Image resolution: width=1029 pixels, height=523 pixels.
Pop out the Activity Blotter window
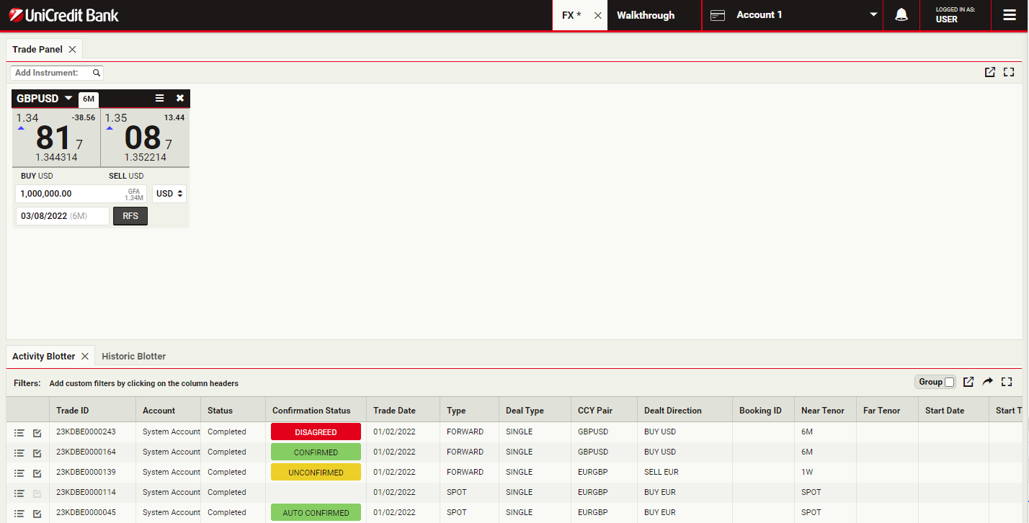(968, 382)
